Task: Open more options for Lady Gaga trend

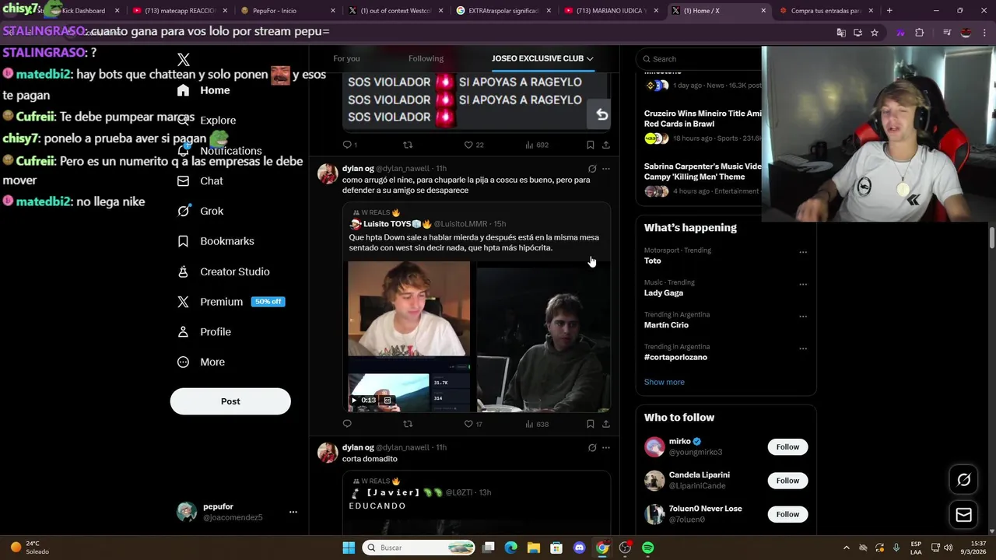Action: (803, 284)
